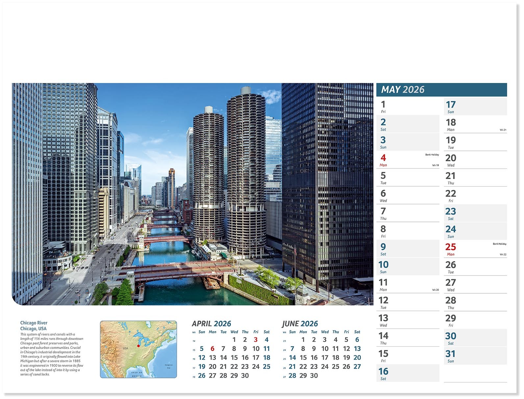524x399 pixels.
Task: Click the MAY 2026 header banner
Action: [441, 90]
